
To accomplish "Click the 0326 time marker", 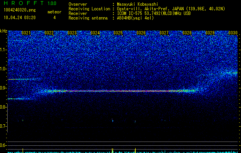I will click(x=141, y=33).
